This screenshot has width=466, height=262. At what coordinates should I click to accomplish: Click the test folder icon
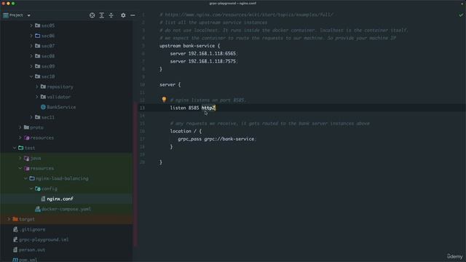21,148
